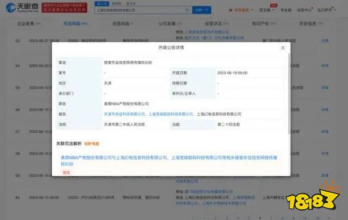Click the hearing date 2023-06-19 09:00

(232, 73)
